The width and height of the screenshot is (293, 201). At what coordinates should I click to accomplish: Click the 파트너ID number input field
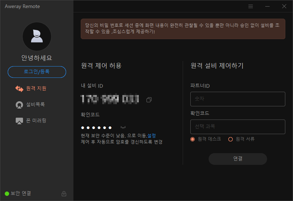pyautogui.click(x=238, y=99)
